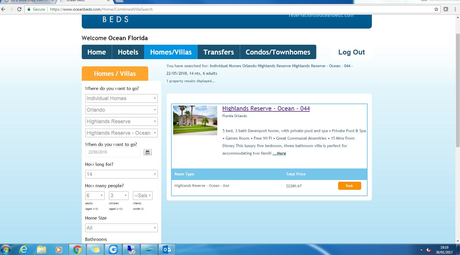Open Sticky Notes from the taskbar

tap(95, 250)
